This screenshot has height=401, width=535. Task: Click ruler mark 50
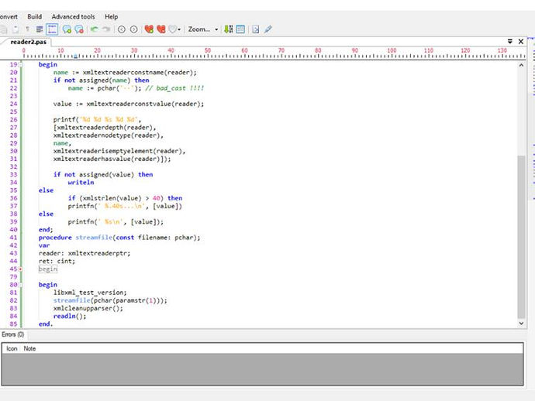coord(208,50)
